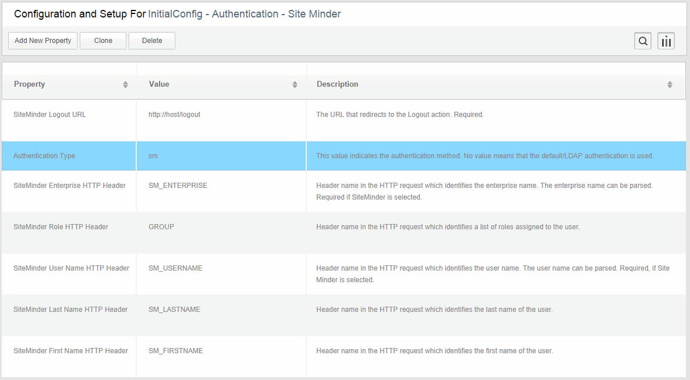
Task: Click the 'sm' authentication value cell
Action: click(153, 156)
